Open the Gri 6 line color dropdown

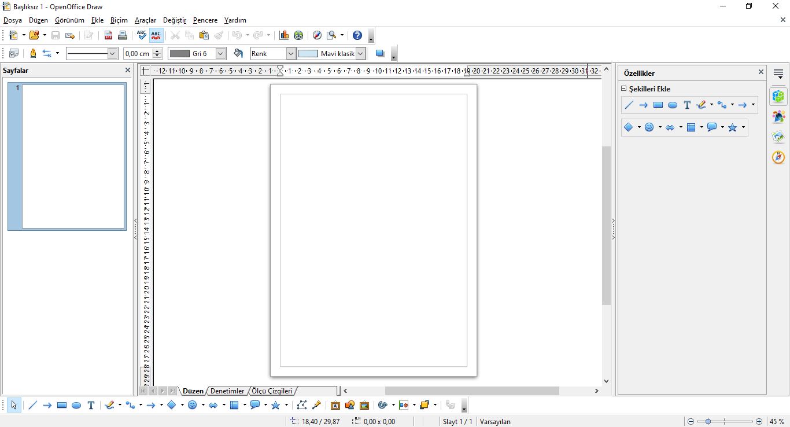coord(220,53)
